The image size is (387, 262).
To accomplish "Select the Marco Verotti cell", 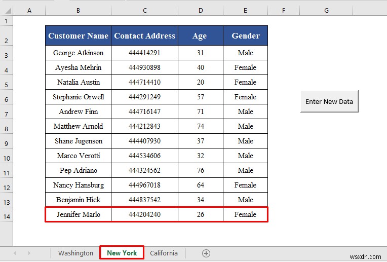I will [x=78, y=156].
